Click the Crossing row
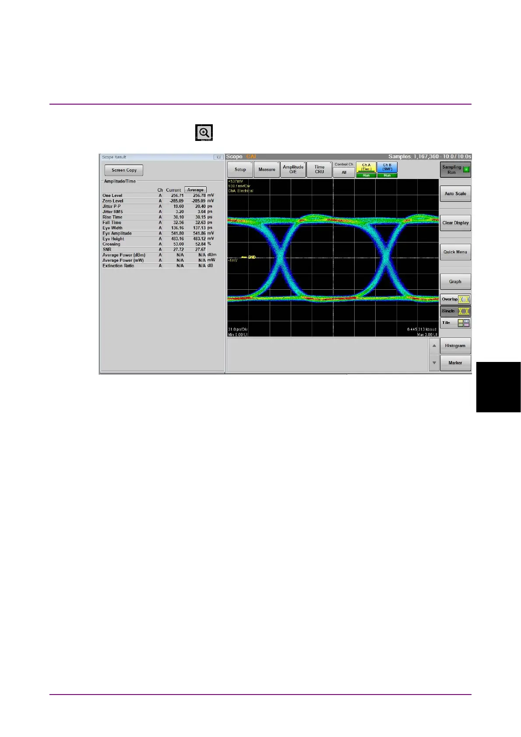The width and height of the screenshot is (521, 737). click(x=158, y=244)
